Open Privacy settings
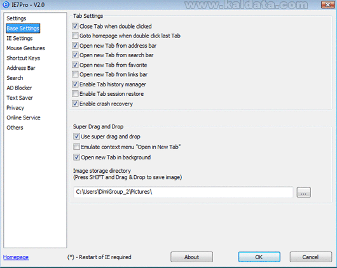This screenshot has height=268, width=337. point(15,107)
